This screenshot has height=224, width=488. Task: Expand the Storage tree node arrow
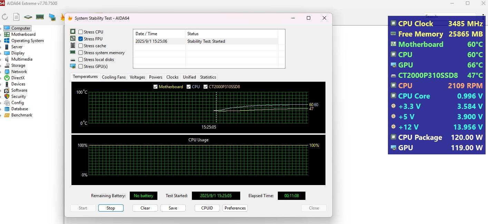(1, 65)
